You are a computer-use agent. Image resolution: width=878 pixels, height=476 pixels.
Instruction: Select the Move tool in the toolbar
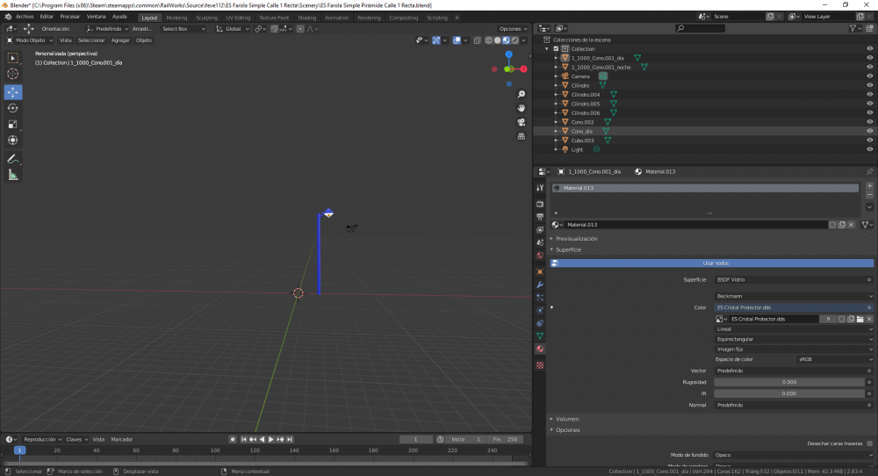[x=13, y=92]
